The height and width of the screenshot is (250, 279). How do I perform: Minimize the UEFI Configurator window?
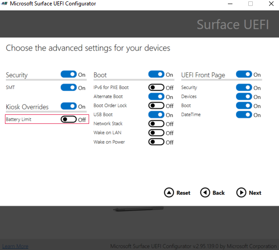click(230, 4)
